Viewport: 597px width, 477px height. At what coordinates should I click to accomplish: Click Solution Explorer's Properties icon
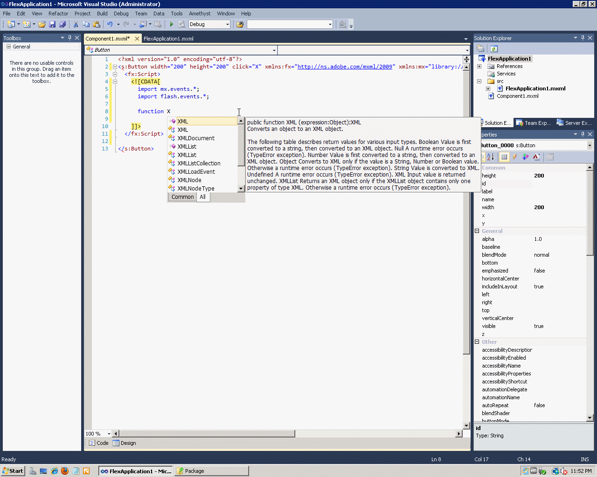tap(480, 49)
